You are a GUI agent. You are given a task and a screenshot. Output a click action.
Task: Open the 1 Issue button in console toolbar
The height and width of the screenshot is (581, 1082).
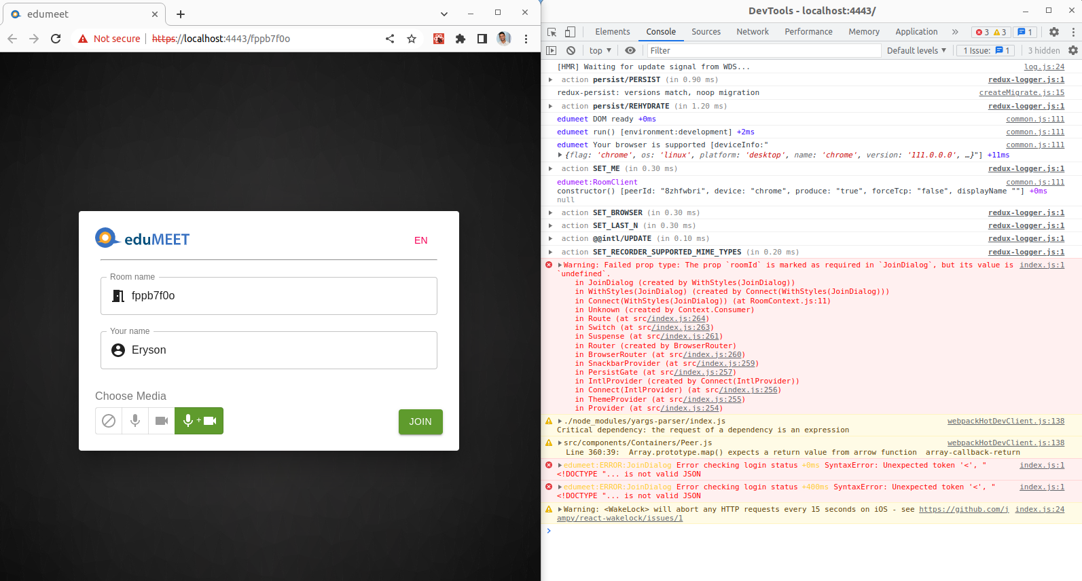[986, 50]
